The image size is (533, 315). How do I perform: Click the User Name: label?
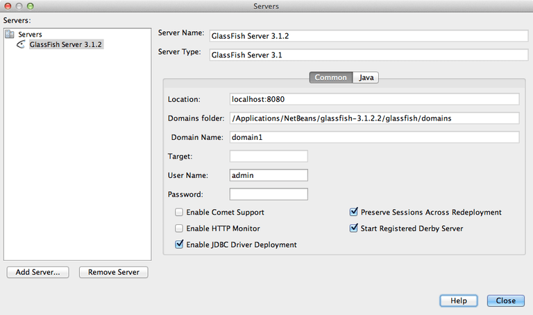187,175
